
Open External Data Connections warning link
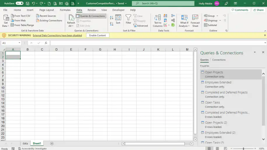pyautogui.click(x=57, y=36)
